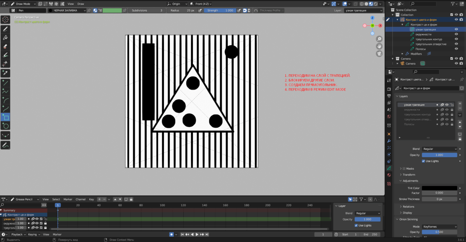Select the Interpolate tool

click(x=5, y=135)
